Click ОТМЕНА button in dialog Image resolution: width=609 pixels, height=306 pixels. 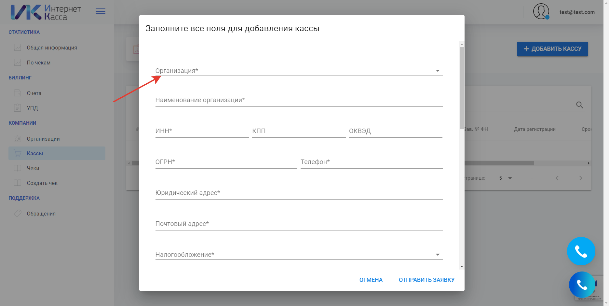tap(371, 280)
